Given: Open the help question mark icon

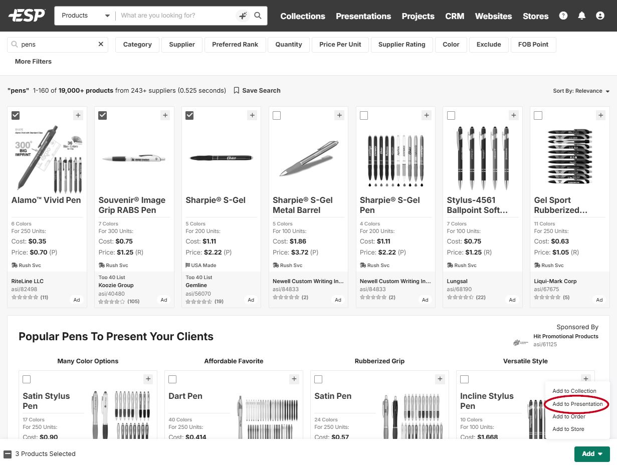Looking at the screenshot, I should [563, 16].
